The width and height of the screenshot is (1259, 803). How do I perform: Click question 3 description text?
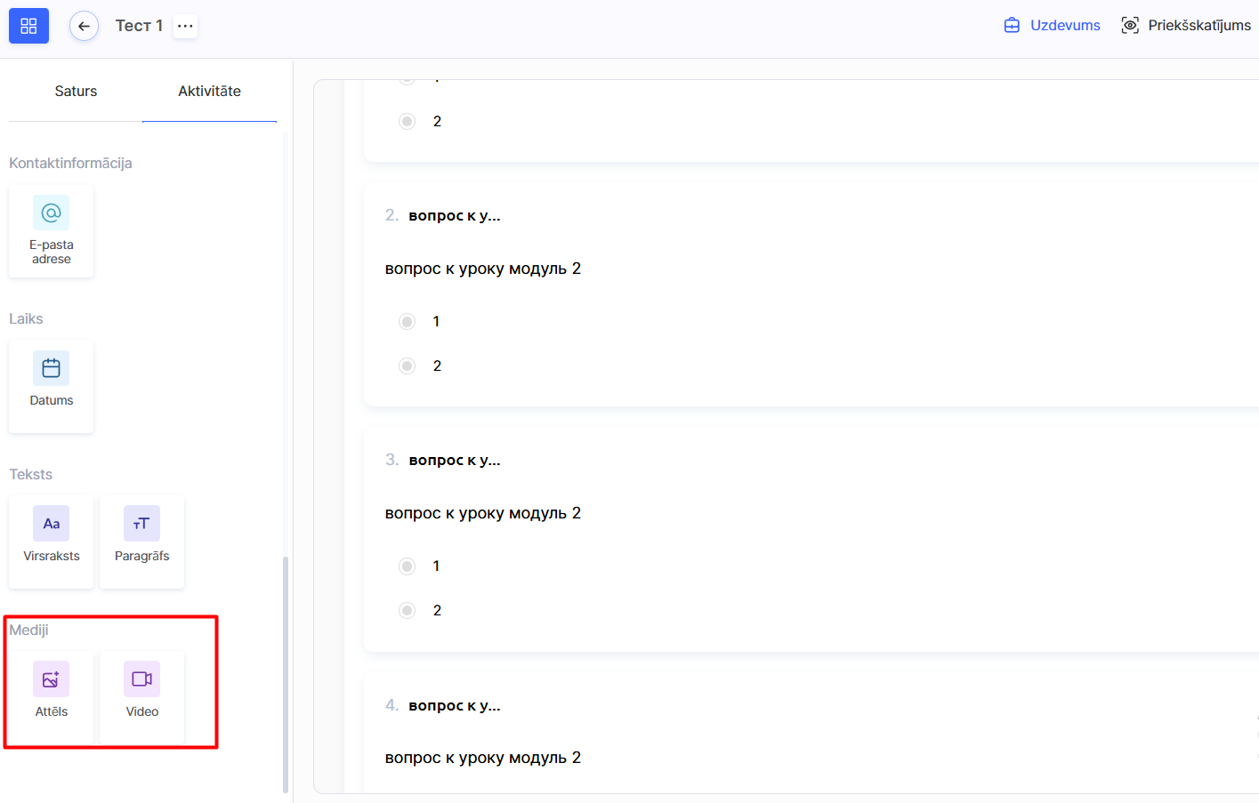[482, 513]
